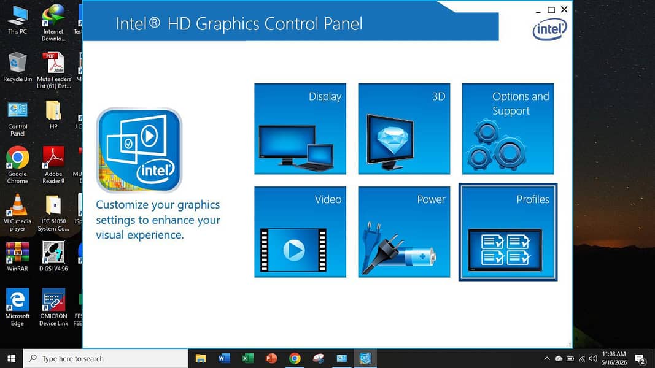Viewport: 655px width, 368px height.
Task: Switch to Chrome in the taskbar
Action: 295,358
